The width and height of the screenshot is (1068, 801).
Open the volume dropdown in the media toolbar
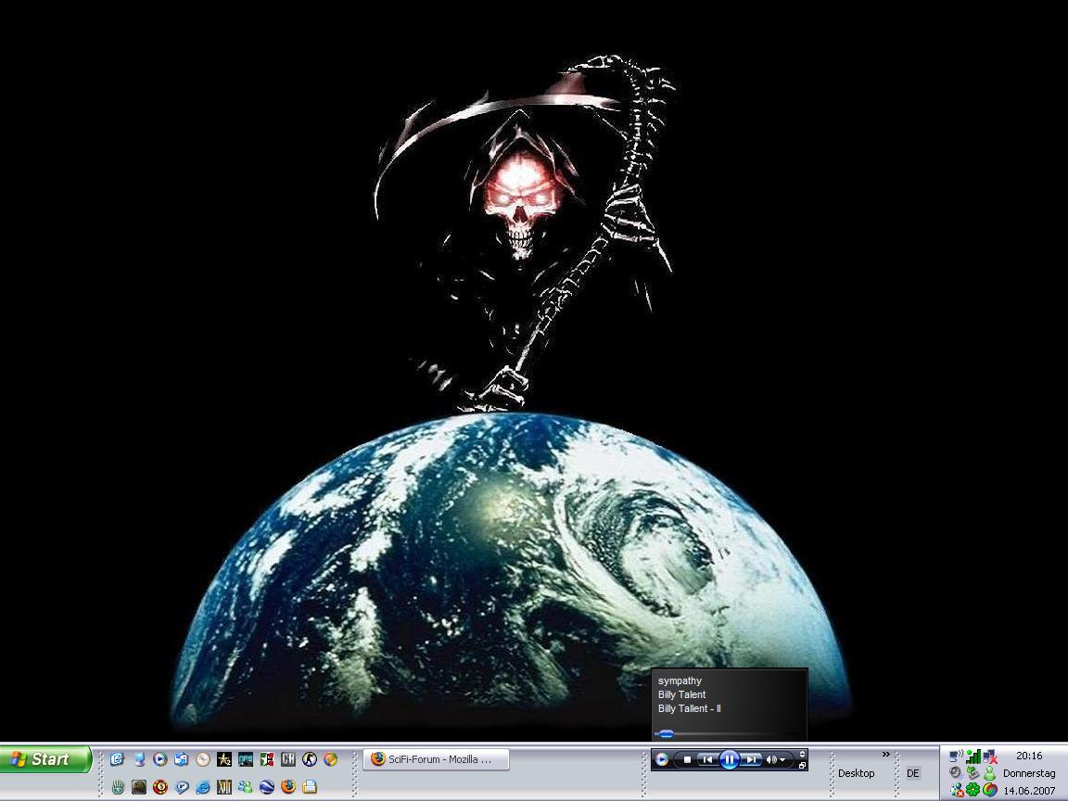(783, 759)
